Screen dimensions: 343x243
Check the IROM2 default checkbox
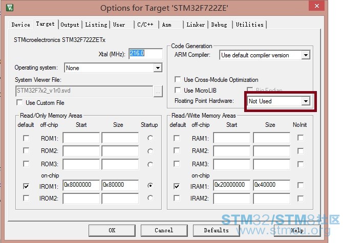click(26, 198)
